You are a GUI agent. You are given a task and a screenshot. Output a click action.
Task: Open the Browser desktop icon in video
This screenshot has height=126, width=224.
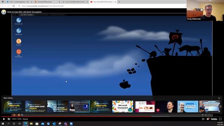19,42
